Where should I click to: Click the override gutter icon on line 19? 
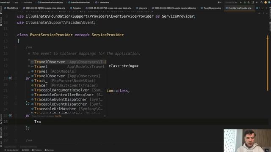click(x=10, y=78)
